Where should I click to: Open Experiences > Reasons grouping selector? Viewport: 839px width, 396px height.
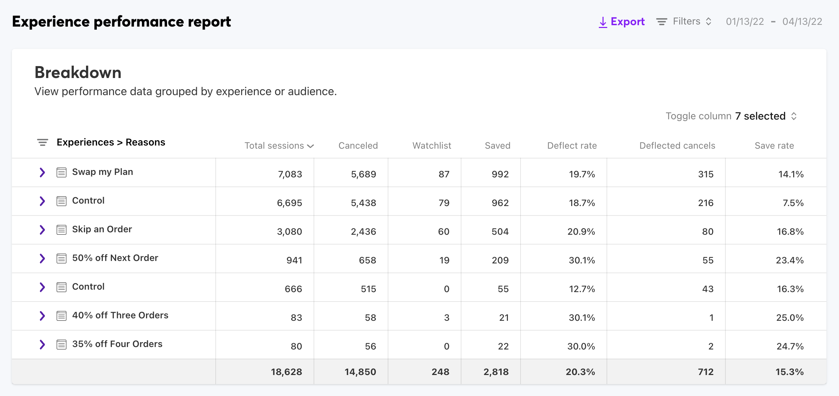[x=110, y=142]
